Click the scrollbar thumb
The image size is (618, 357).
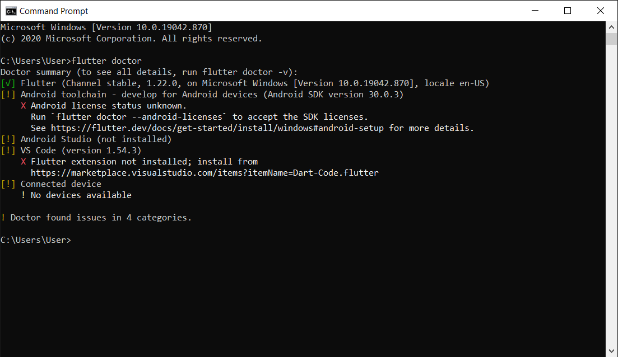(x=611, y=38)
